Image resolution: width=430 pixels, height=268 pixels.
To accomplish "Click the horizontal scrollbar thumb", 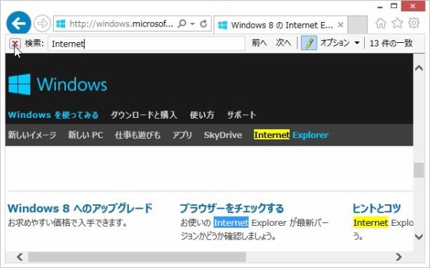I will click(x=137, y=257).
